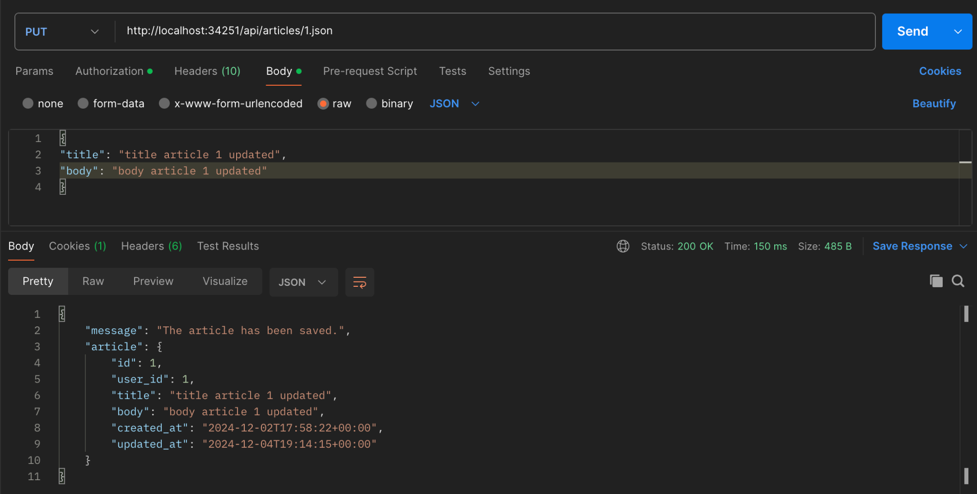
Task: Copy the response body with the copy icon
Action: click(x=935, y=281)
